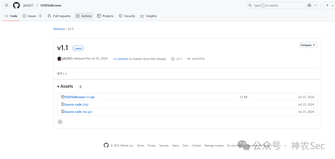This screenshot has width=335, height=159.
Task: Click the jdr2021 avatar image
Action: 59,59
